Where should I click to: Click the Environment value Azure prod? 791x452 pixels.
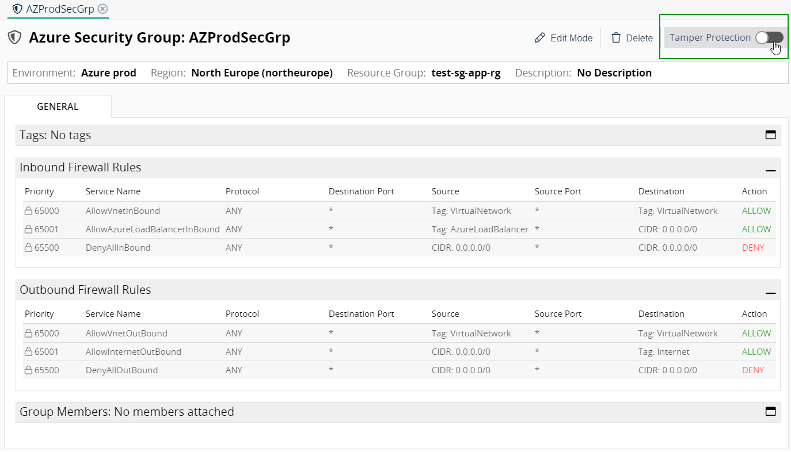pos(109,73)
